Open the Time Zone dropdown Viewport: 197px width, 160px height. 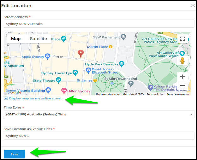(99, 114)
